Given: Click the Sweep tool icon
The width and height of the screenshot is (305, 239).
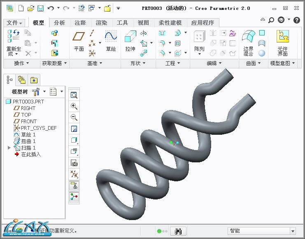Looking at the screenshot, I should (144, 43).
